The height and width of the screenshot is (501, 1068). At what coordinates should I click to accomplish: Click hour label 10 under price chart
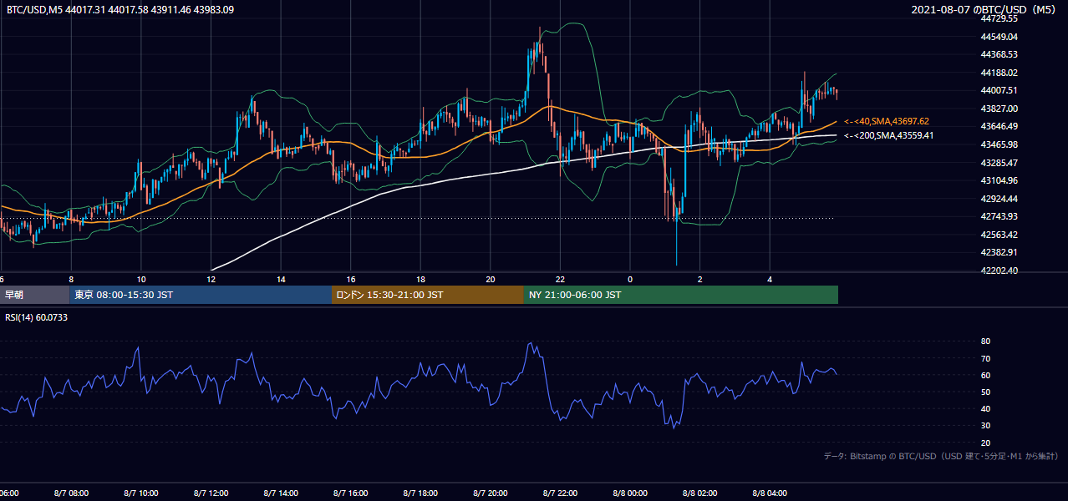[141, 279]
